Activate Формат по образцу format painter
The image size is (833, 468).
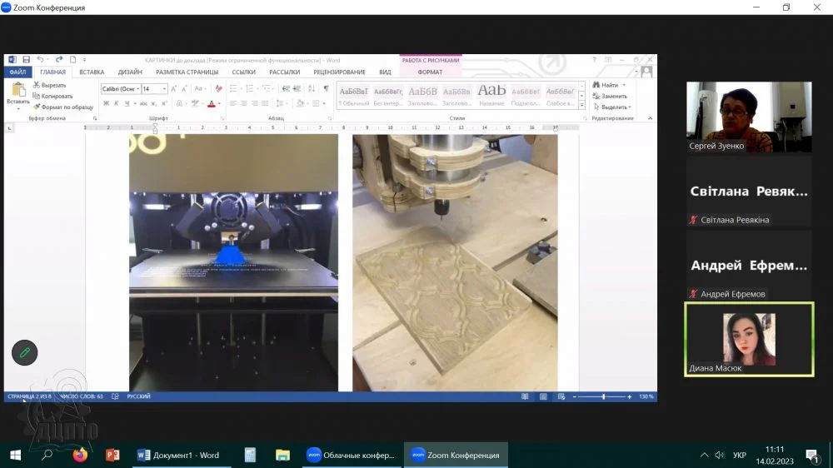point(62,107)
